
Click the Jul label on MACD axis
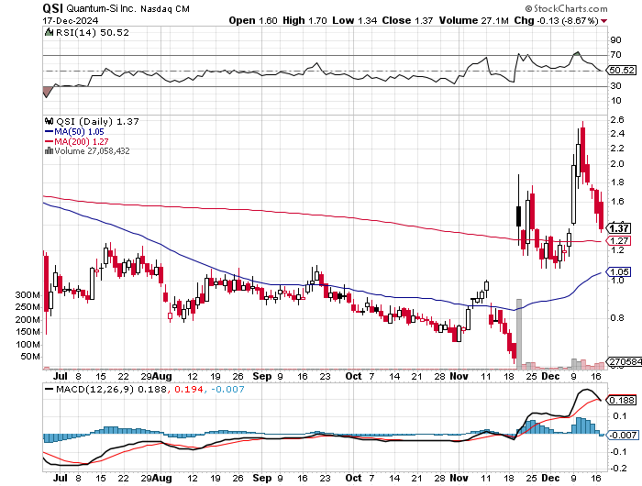61,478
